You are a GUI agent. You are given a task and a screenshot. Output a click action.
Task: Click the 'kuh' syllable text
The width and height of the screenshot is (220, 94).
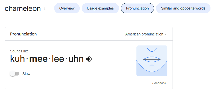(x=18, y=59)
